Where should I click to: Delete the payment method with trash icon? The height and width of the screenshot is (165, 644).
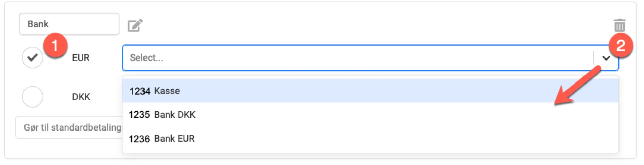619,25
